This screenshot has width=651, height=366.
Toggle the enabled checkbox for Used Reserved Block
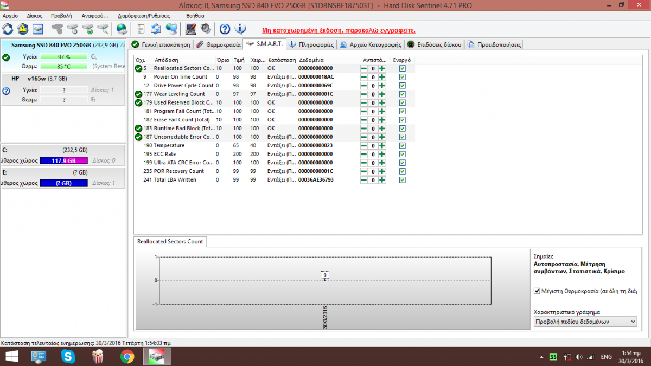click(402, 102)
